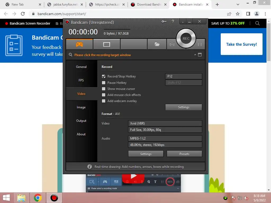
Task: Uncheck the Record/Stop Hotkey checkbox
Action: (x=103, y=76)
